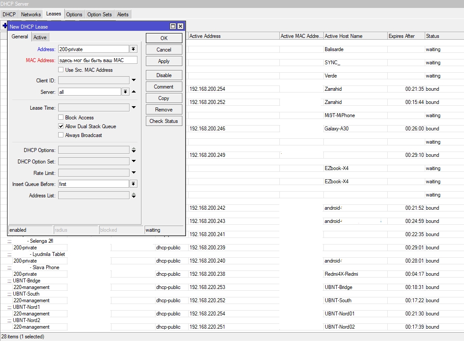Select the UBNT-South comment row
This screenshot has width=464, height=341.
pos(26,294)
